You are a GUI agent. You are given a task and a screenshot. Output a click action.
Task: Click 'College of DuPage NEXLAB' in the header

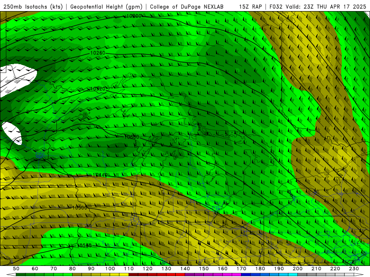[187, 6]
